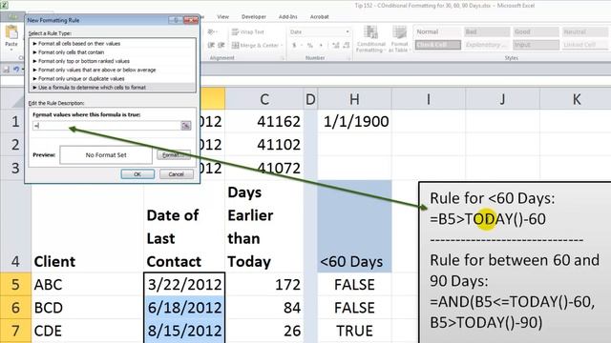Select column C header
Viewport: 611px width, 343px height.
coord(264,99)
